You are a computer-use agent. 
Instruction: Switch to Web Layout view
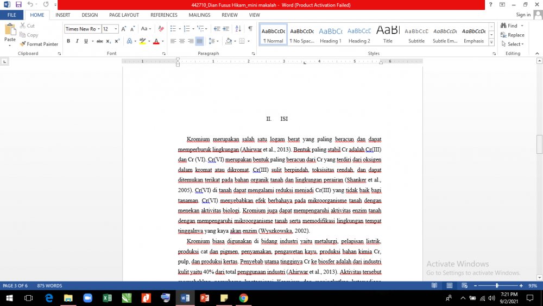click(465, 285)
